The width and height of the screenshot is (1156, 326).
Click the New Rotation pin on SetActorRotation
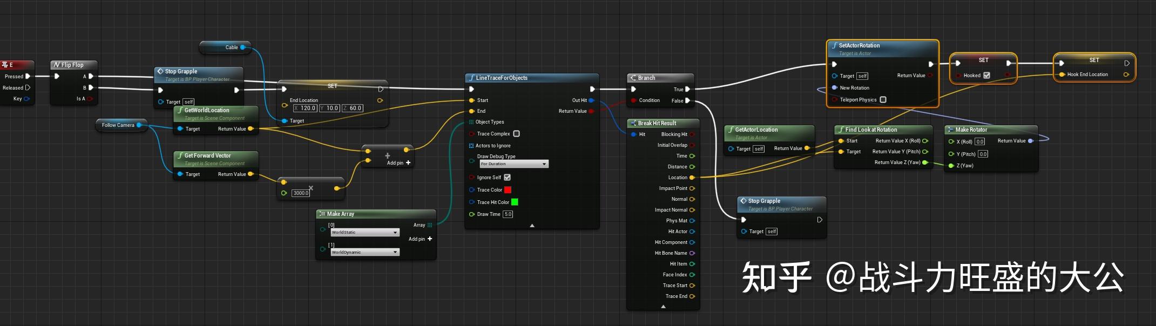click(835, 88)
